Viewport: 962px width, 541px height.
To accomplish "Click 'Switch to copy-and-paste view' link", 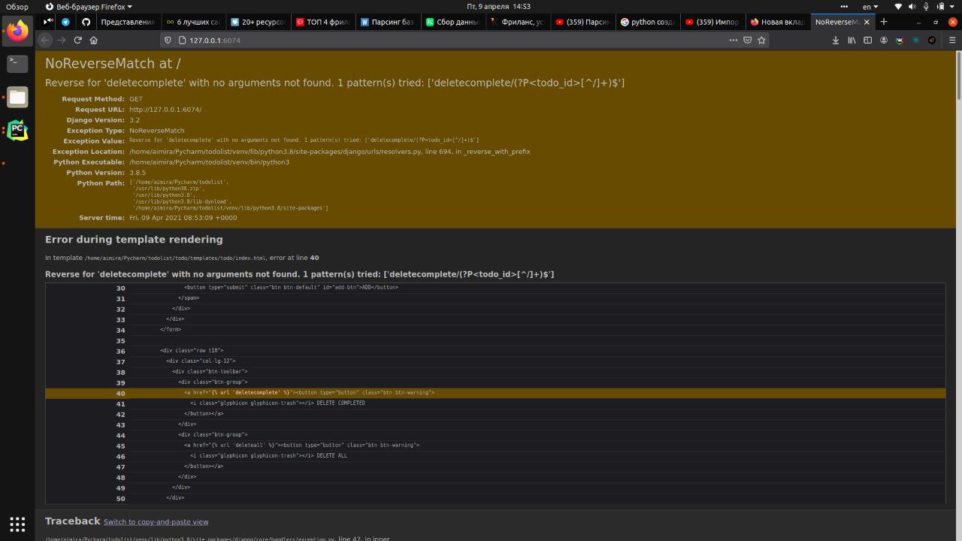I will click(x=156, y=522).
